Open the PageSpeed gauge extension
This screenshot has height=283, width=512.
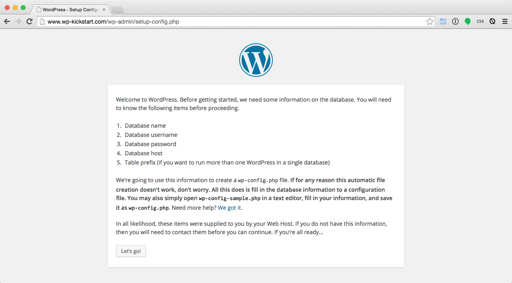(x=443, y=22)
